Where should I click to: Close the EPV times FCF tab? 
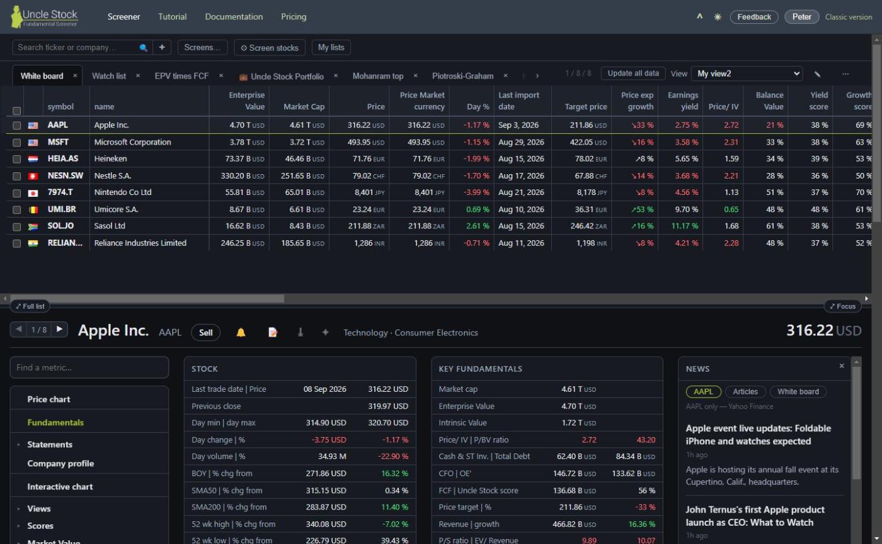tap(221, 75)
